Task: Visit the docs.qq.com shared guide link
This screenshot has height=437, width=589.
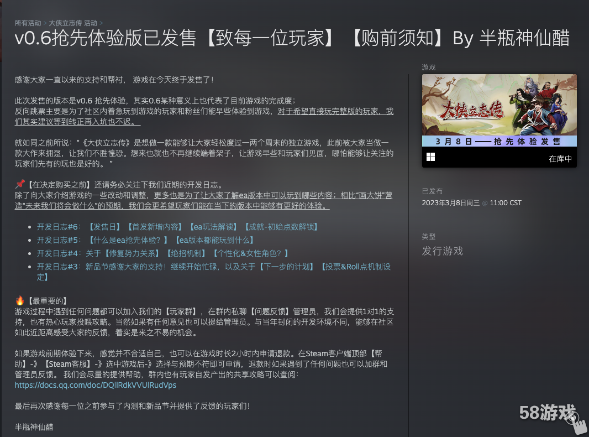Action: 95,385
